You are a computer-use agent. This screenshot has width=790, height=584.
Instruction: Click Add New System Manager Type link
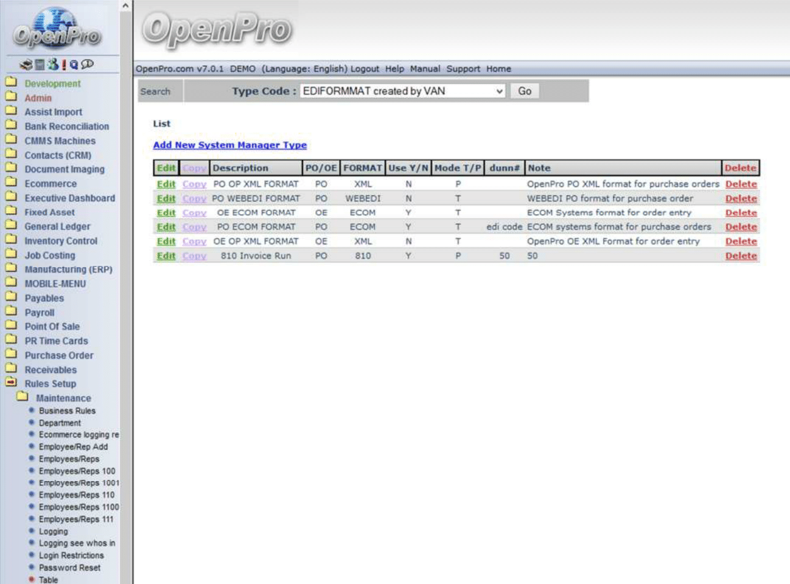click(x=229, y=145)
